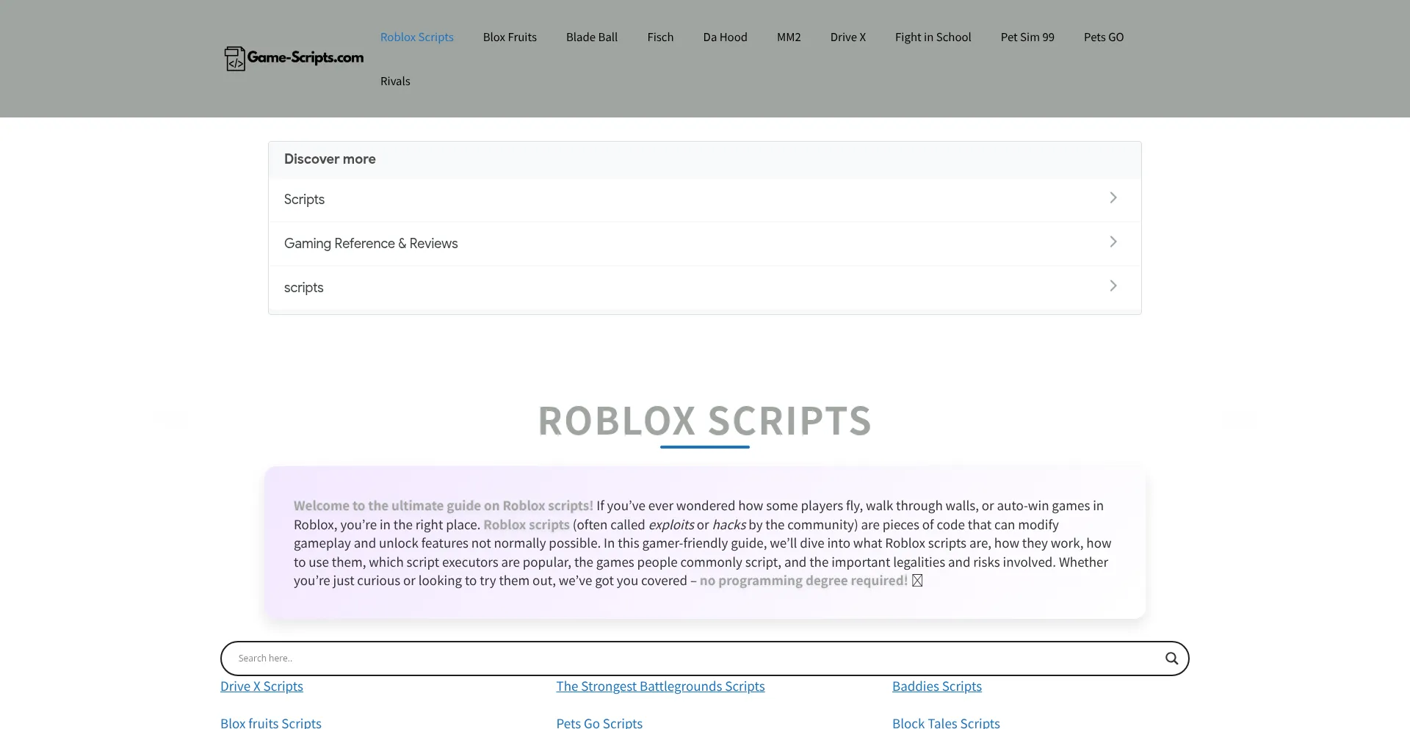Click the Game-Scripts.com logo

coord(294,58)
